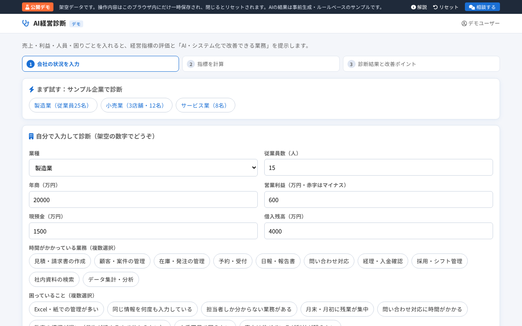522x326 pixels.
Task: Load sample 小売業（3店舗・12名）
Action: (137, 105)
